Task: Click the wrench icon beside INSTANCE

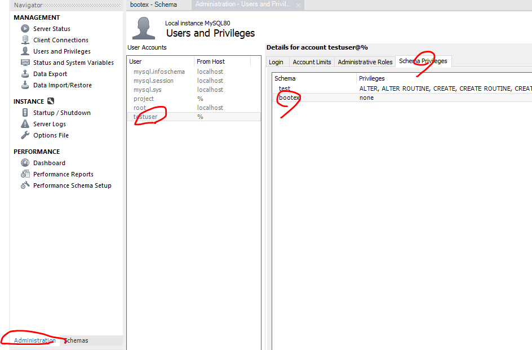Action: [51, 101]
